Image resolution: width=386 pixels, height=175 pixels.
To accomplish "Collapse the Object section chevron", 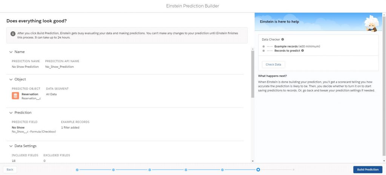I will [x=11, y=79].
